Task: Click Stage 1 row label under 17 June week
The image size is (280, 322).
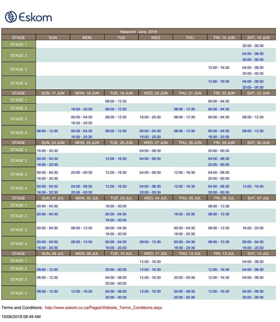Action: click(x=19, y=100)
